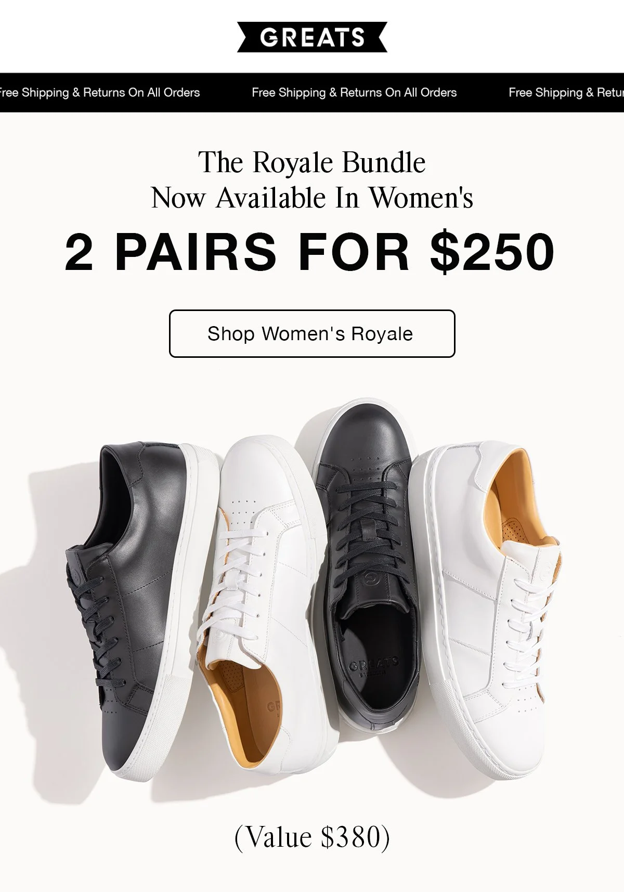Select the centered Free Shipping & Returns text
This screenshot has height=892, width=624.
click(x=354, y=93)
